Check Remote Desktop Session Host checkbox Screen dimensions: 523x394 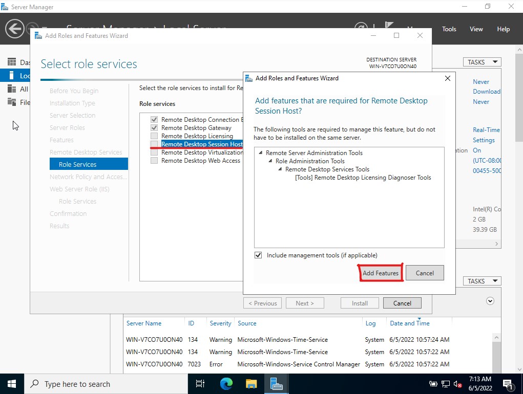[154, 144]
